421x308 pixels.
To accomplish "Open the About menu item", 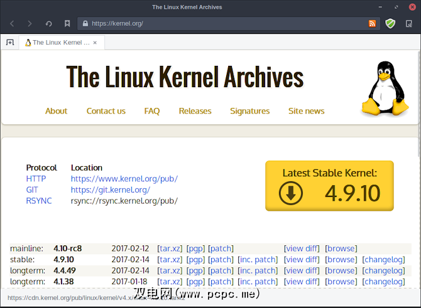I will 56,111.
